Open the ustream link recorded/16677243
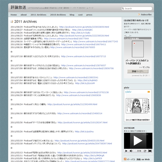 [x=96, y=41]
